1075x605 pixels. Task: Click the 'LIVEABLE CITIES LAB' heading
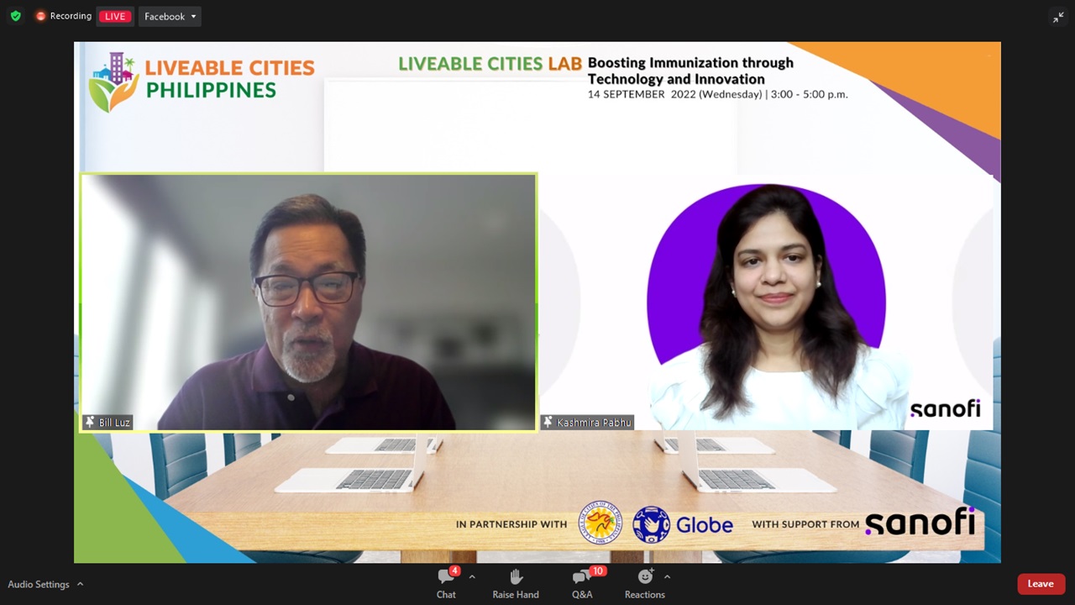490,64
